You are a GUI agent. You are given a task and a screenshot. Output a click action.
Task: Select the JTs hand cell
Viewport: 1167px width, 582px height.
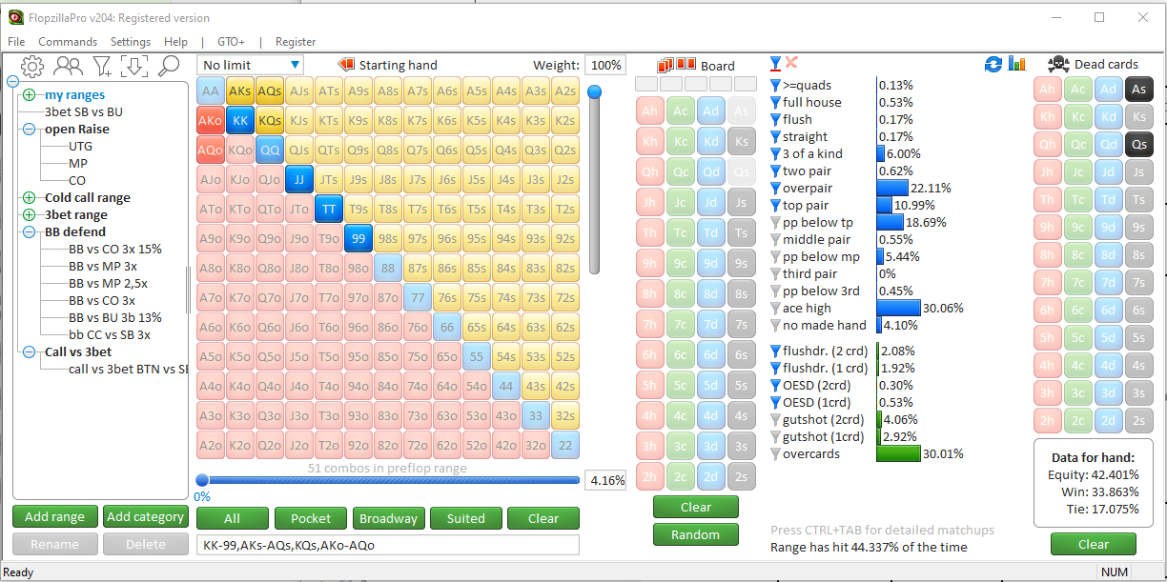point(329,179)
